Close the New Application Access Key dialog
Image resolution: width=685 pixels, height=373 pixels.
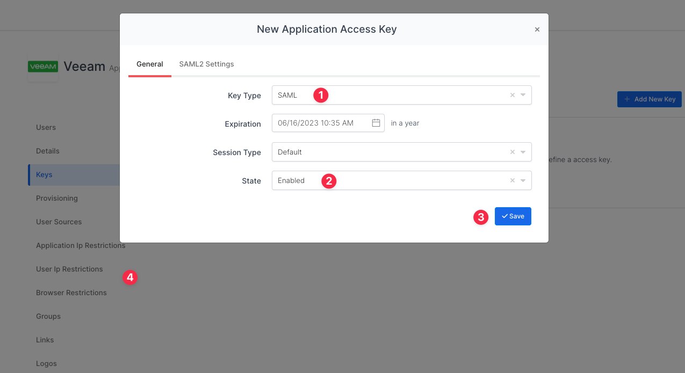(x=537, y=30)
